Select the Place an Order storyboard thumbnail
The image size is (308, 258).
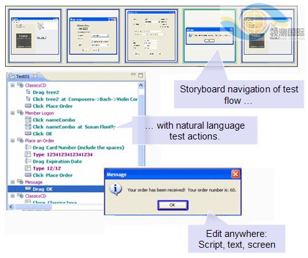click(151, 36)
